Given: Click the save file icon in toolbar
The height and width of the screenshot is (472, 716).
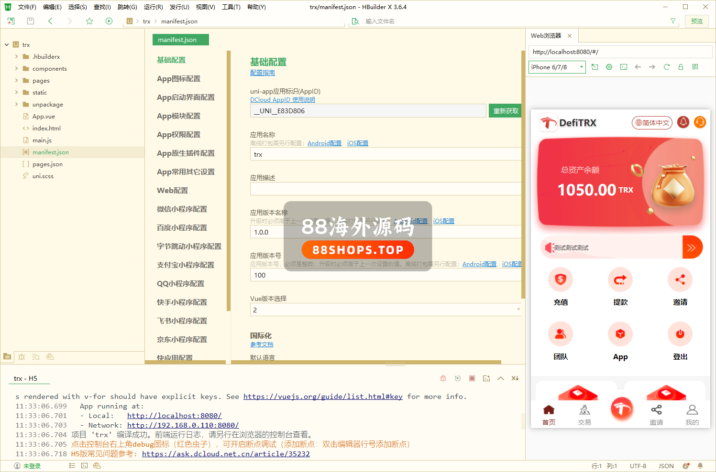Looking at the screenshot, I should (31, 21).
